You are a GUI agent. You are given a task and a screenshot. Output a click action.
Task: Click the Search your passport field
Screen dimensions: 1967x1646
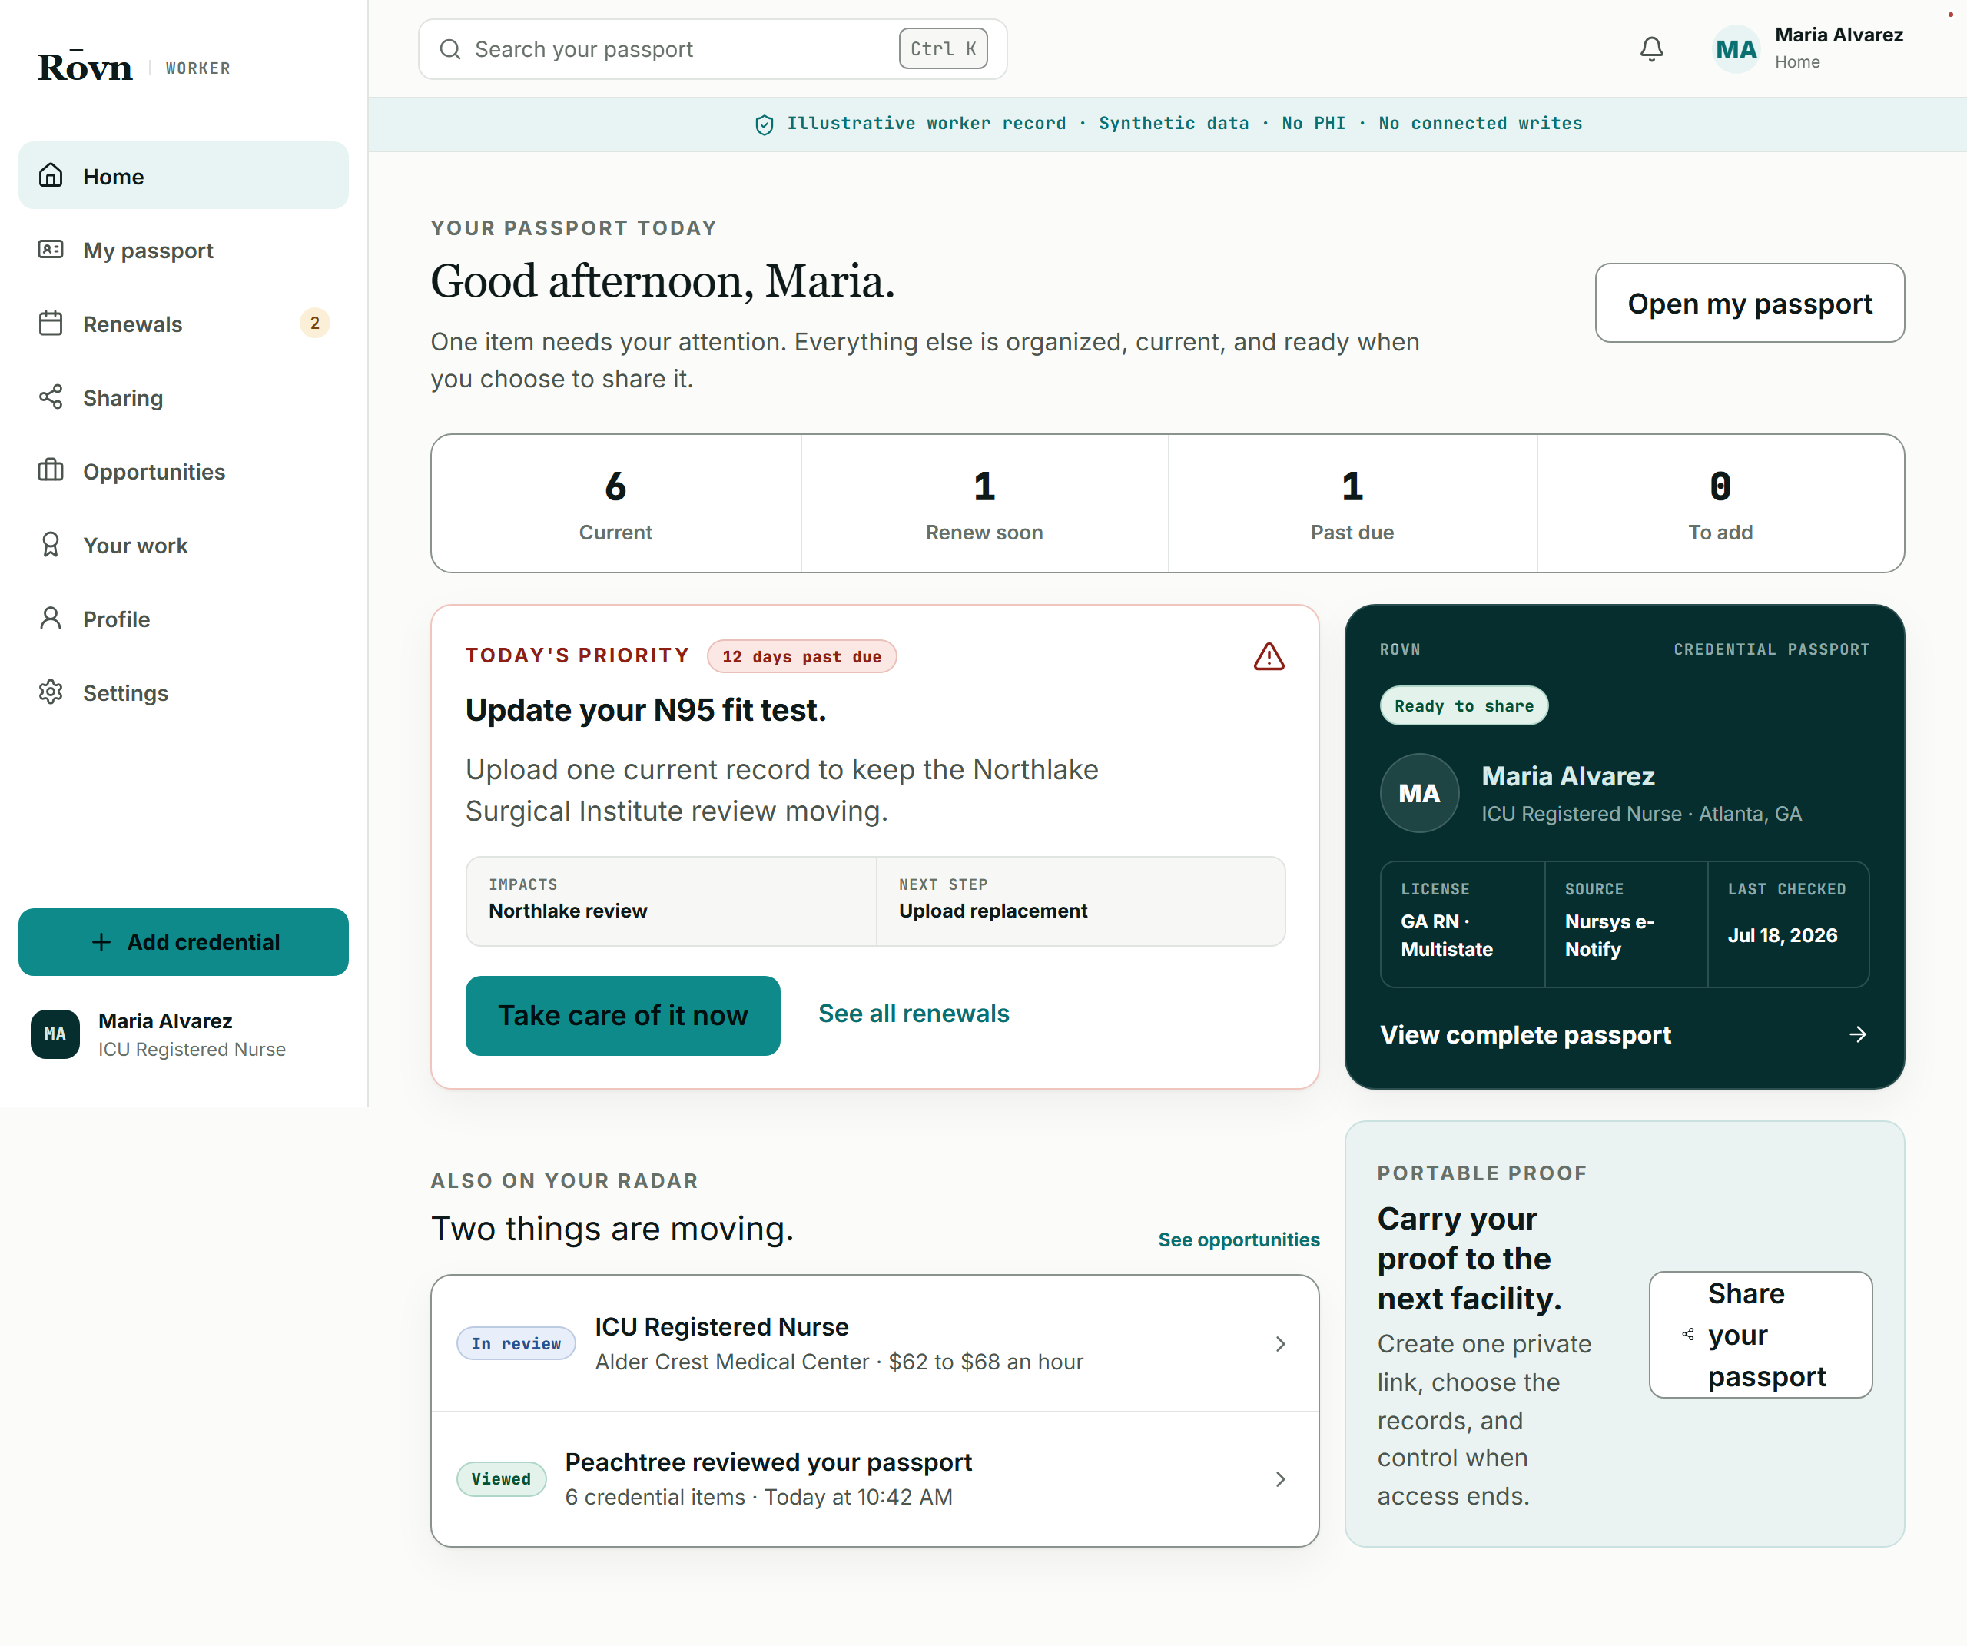coord(713,50)
